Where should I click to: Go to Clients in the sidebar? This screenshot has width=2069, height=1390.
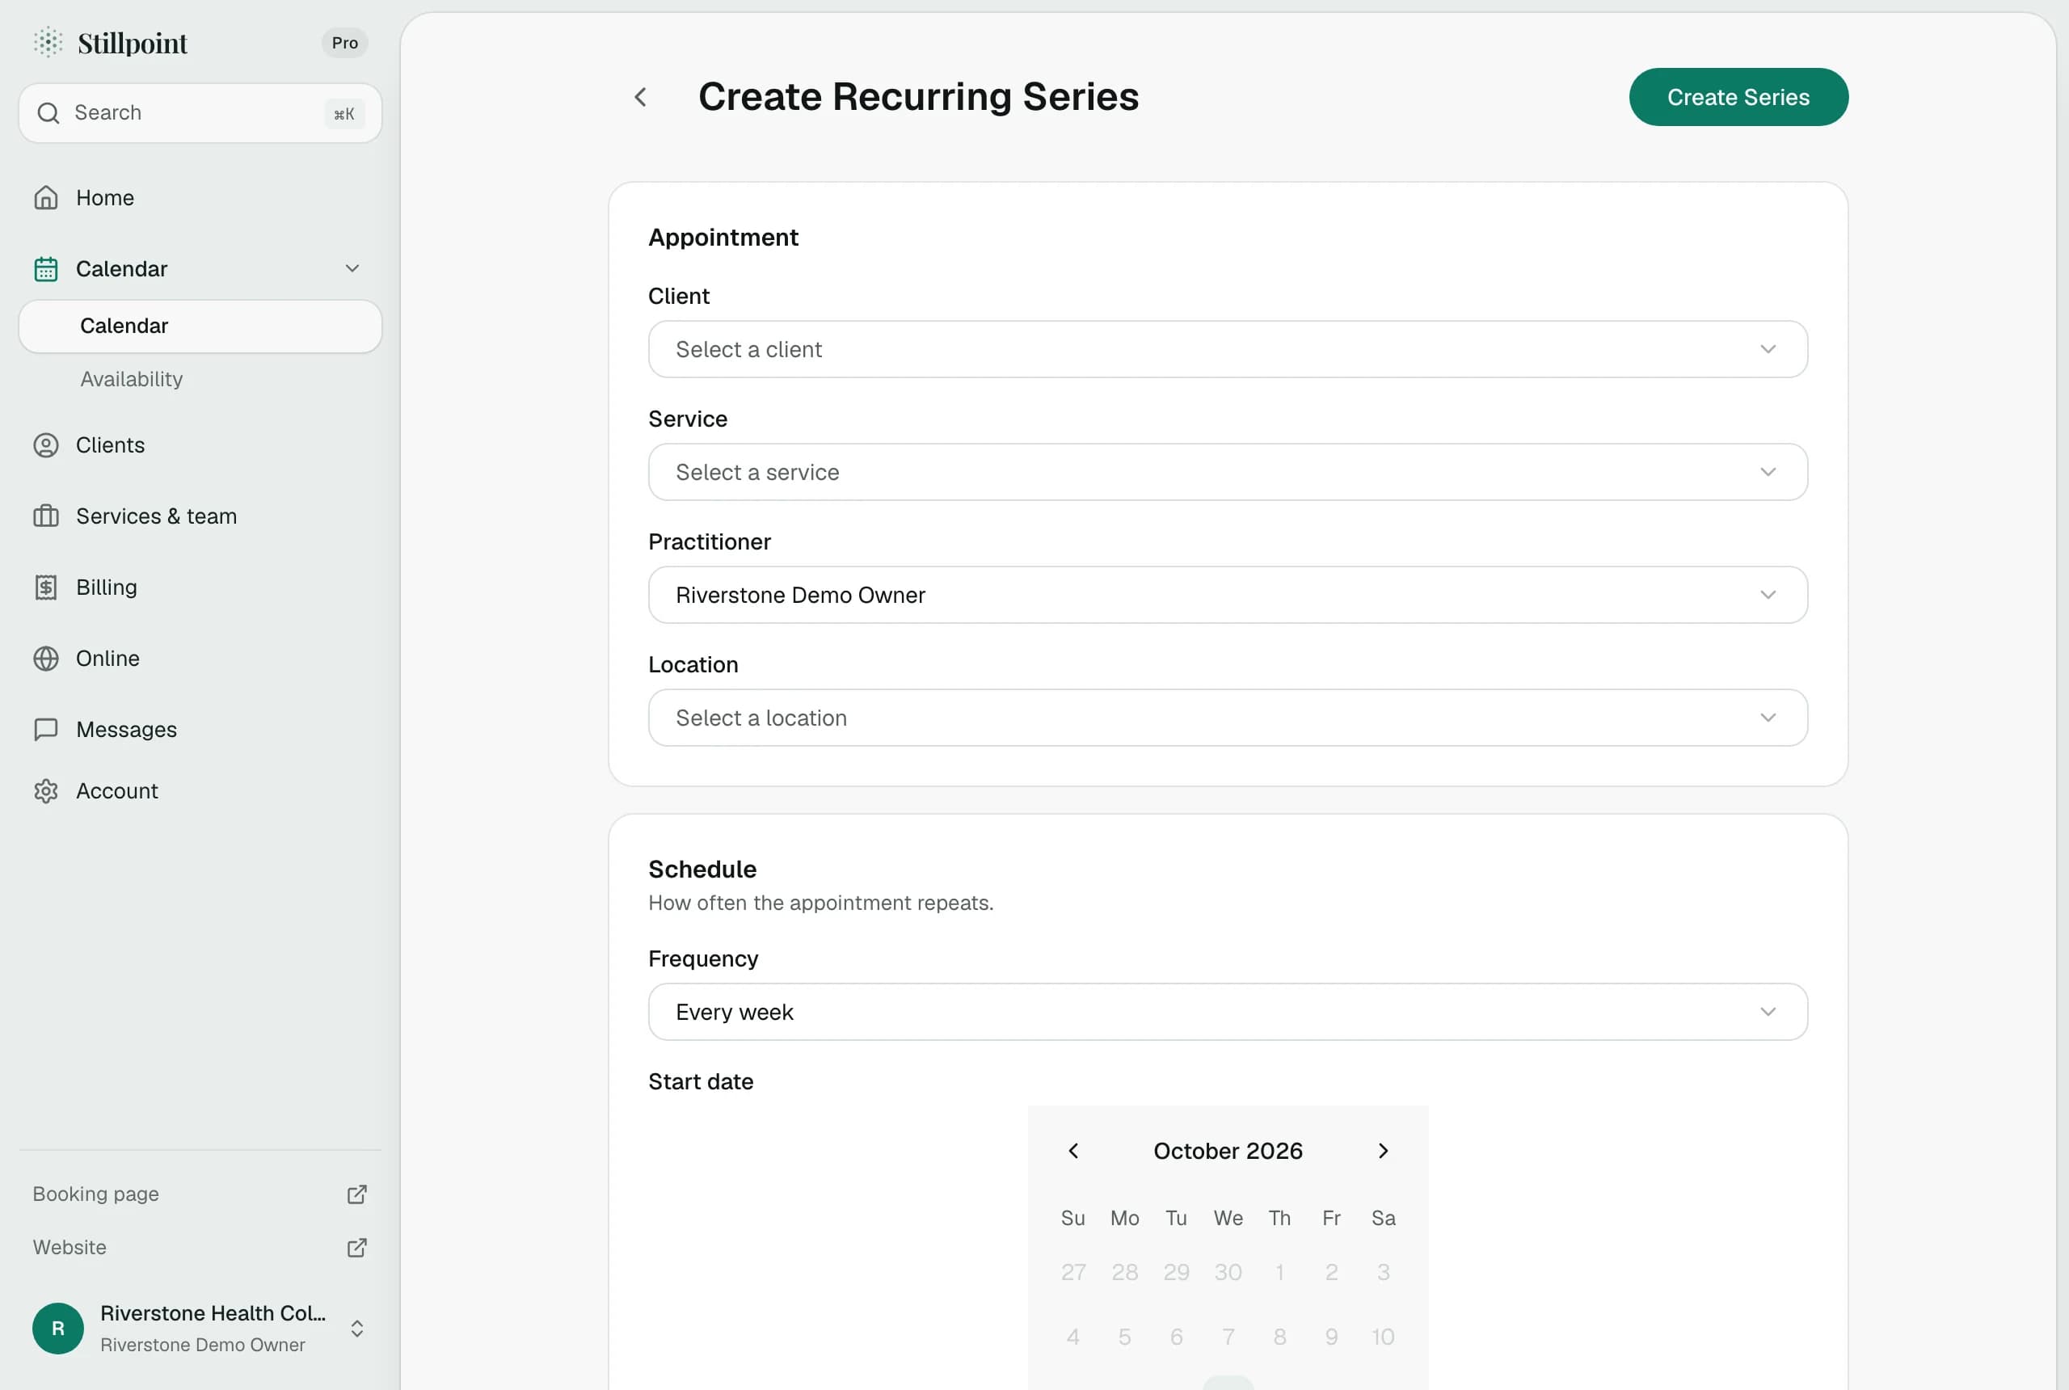[x=110, y=445]
